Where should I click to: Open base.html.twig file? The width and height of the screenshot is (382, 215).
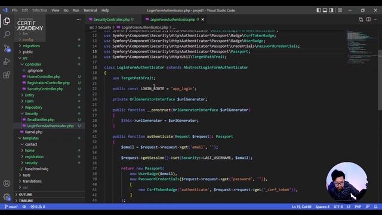click(x=36, y=169)
